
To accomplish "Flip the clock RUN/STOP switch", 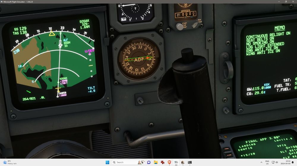I will click(x=195, y=25).
